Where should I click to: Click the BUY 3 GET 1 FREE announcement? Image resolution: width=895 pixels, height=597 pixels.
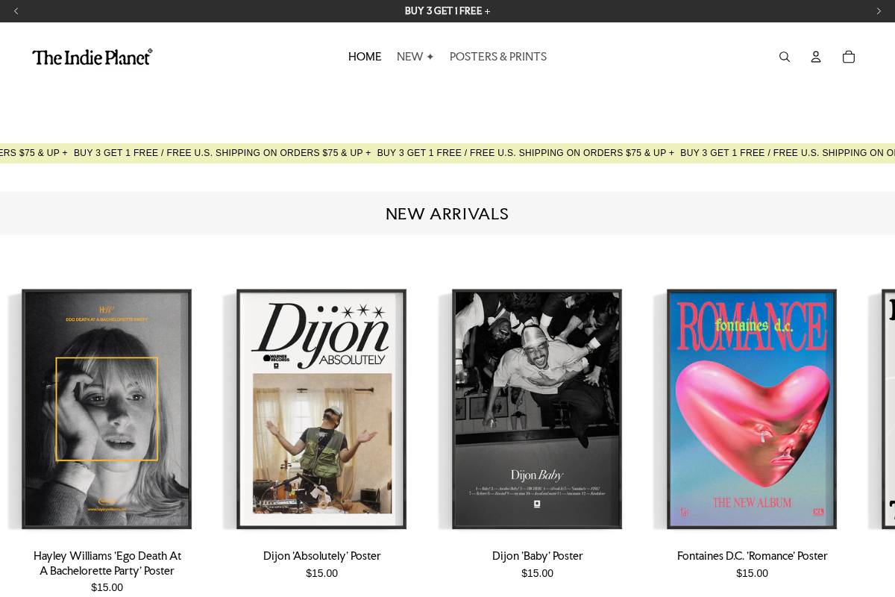click(x=447, y=10)
